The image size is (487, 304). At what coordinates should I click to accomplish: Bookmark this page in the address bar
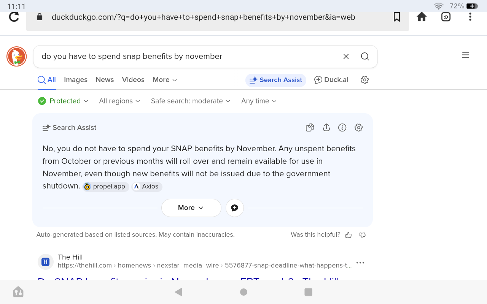397,17
